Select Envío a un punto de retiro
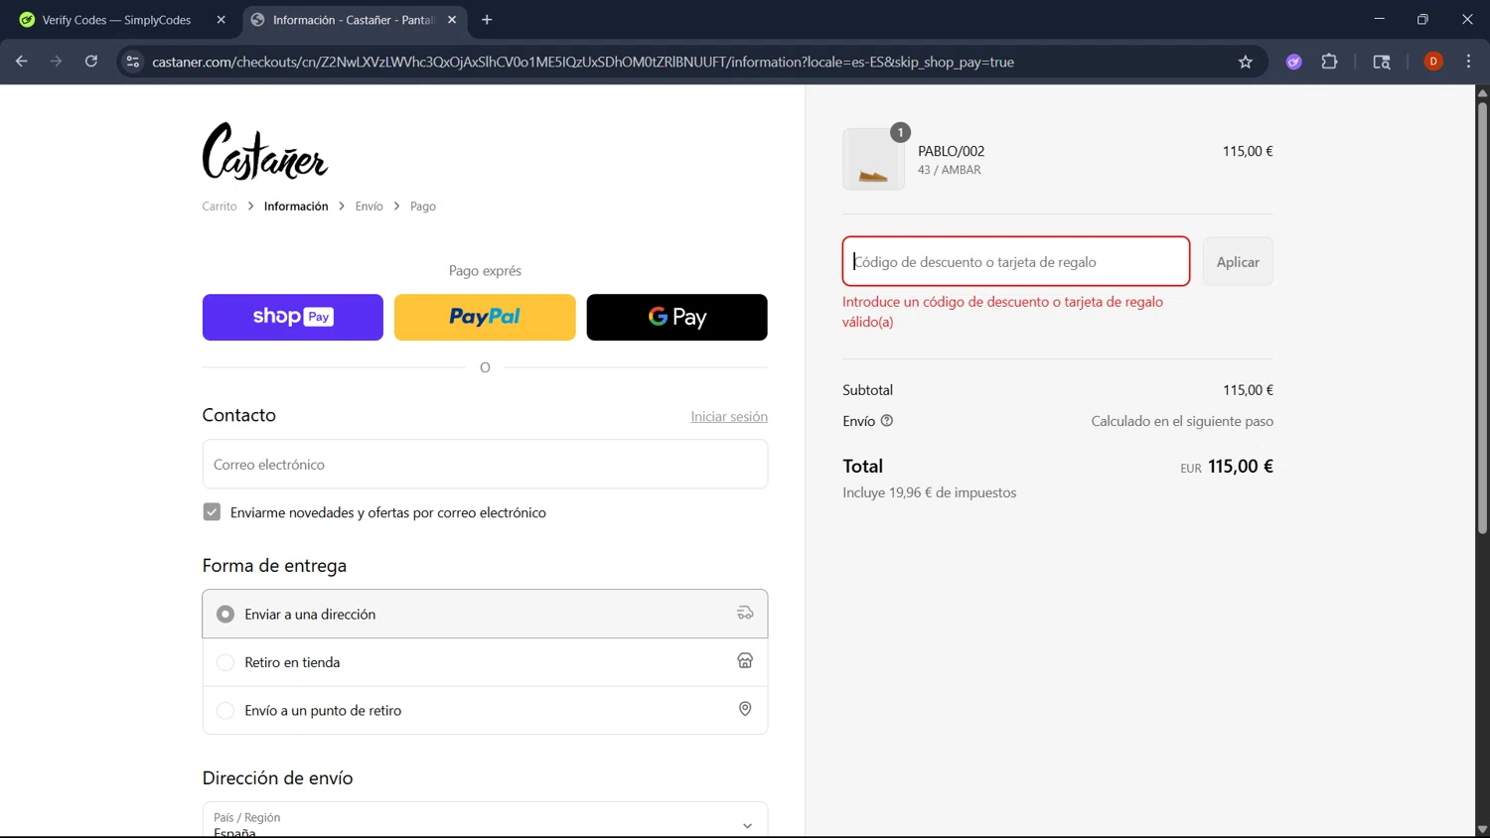The image size is (1490, 838). (x=485, y=710)
